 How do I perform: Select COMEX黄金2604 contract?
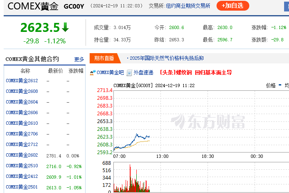(22, 102)
